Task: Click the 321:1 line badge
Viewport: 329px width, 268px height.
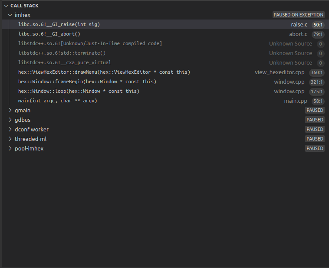Action: click(x=316, y=82)
